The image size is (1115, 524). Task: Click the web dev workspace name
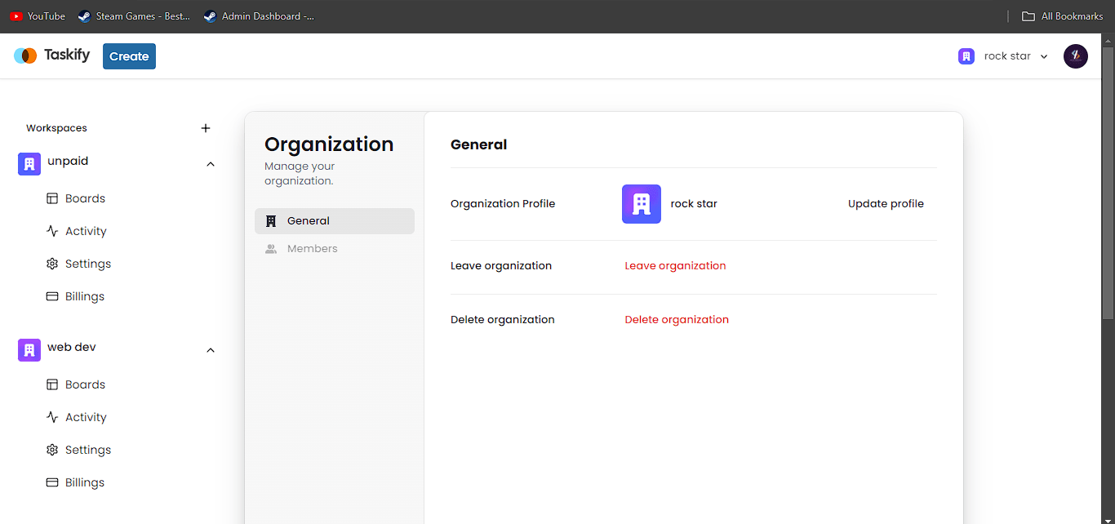(x=72, y=347)
